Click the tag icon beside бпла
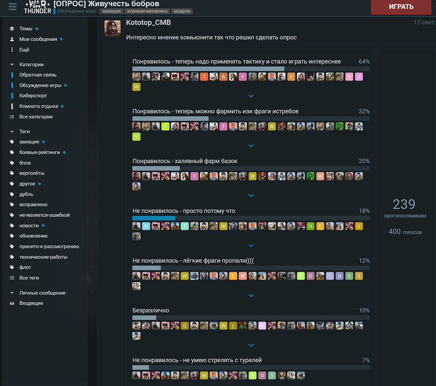The image size is (436, 386). point(12,163)
